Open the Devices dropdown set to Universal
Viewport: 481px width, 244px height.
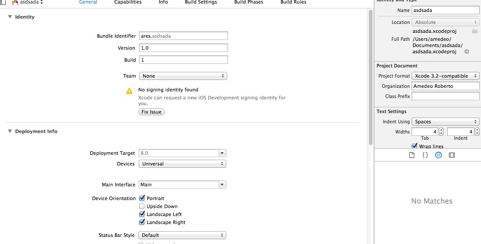click(x=182, y=164)
